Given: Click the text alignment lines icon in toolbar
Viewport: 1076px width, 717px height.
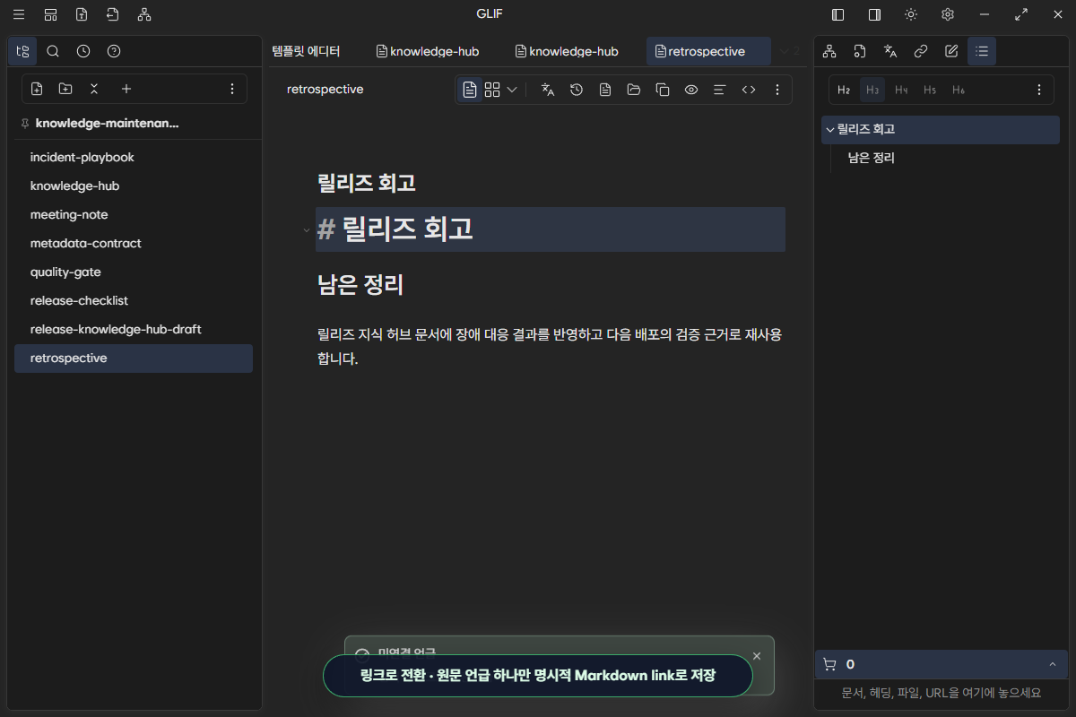Looking at the screenshot, I should click(719, 90).
